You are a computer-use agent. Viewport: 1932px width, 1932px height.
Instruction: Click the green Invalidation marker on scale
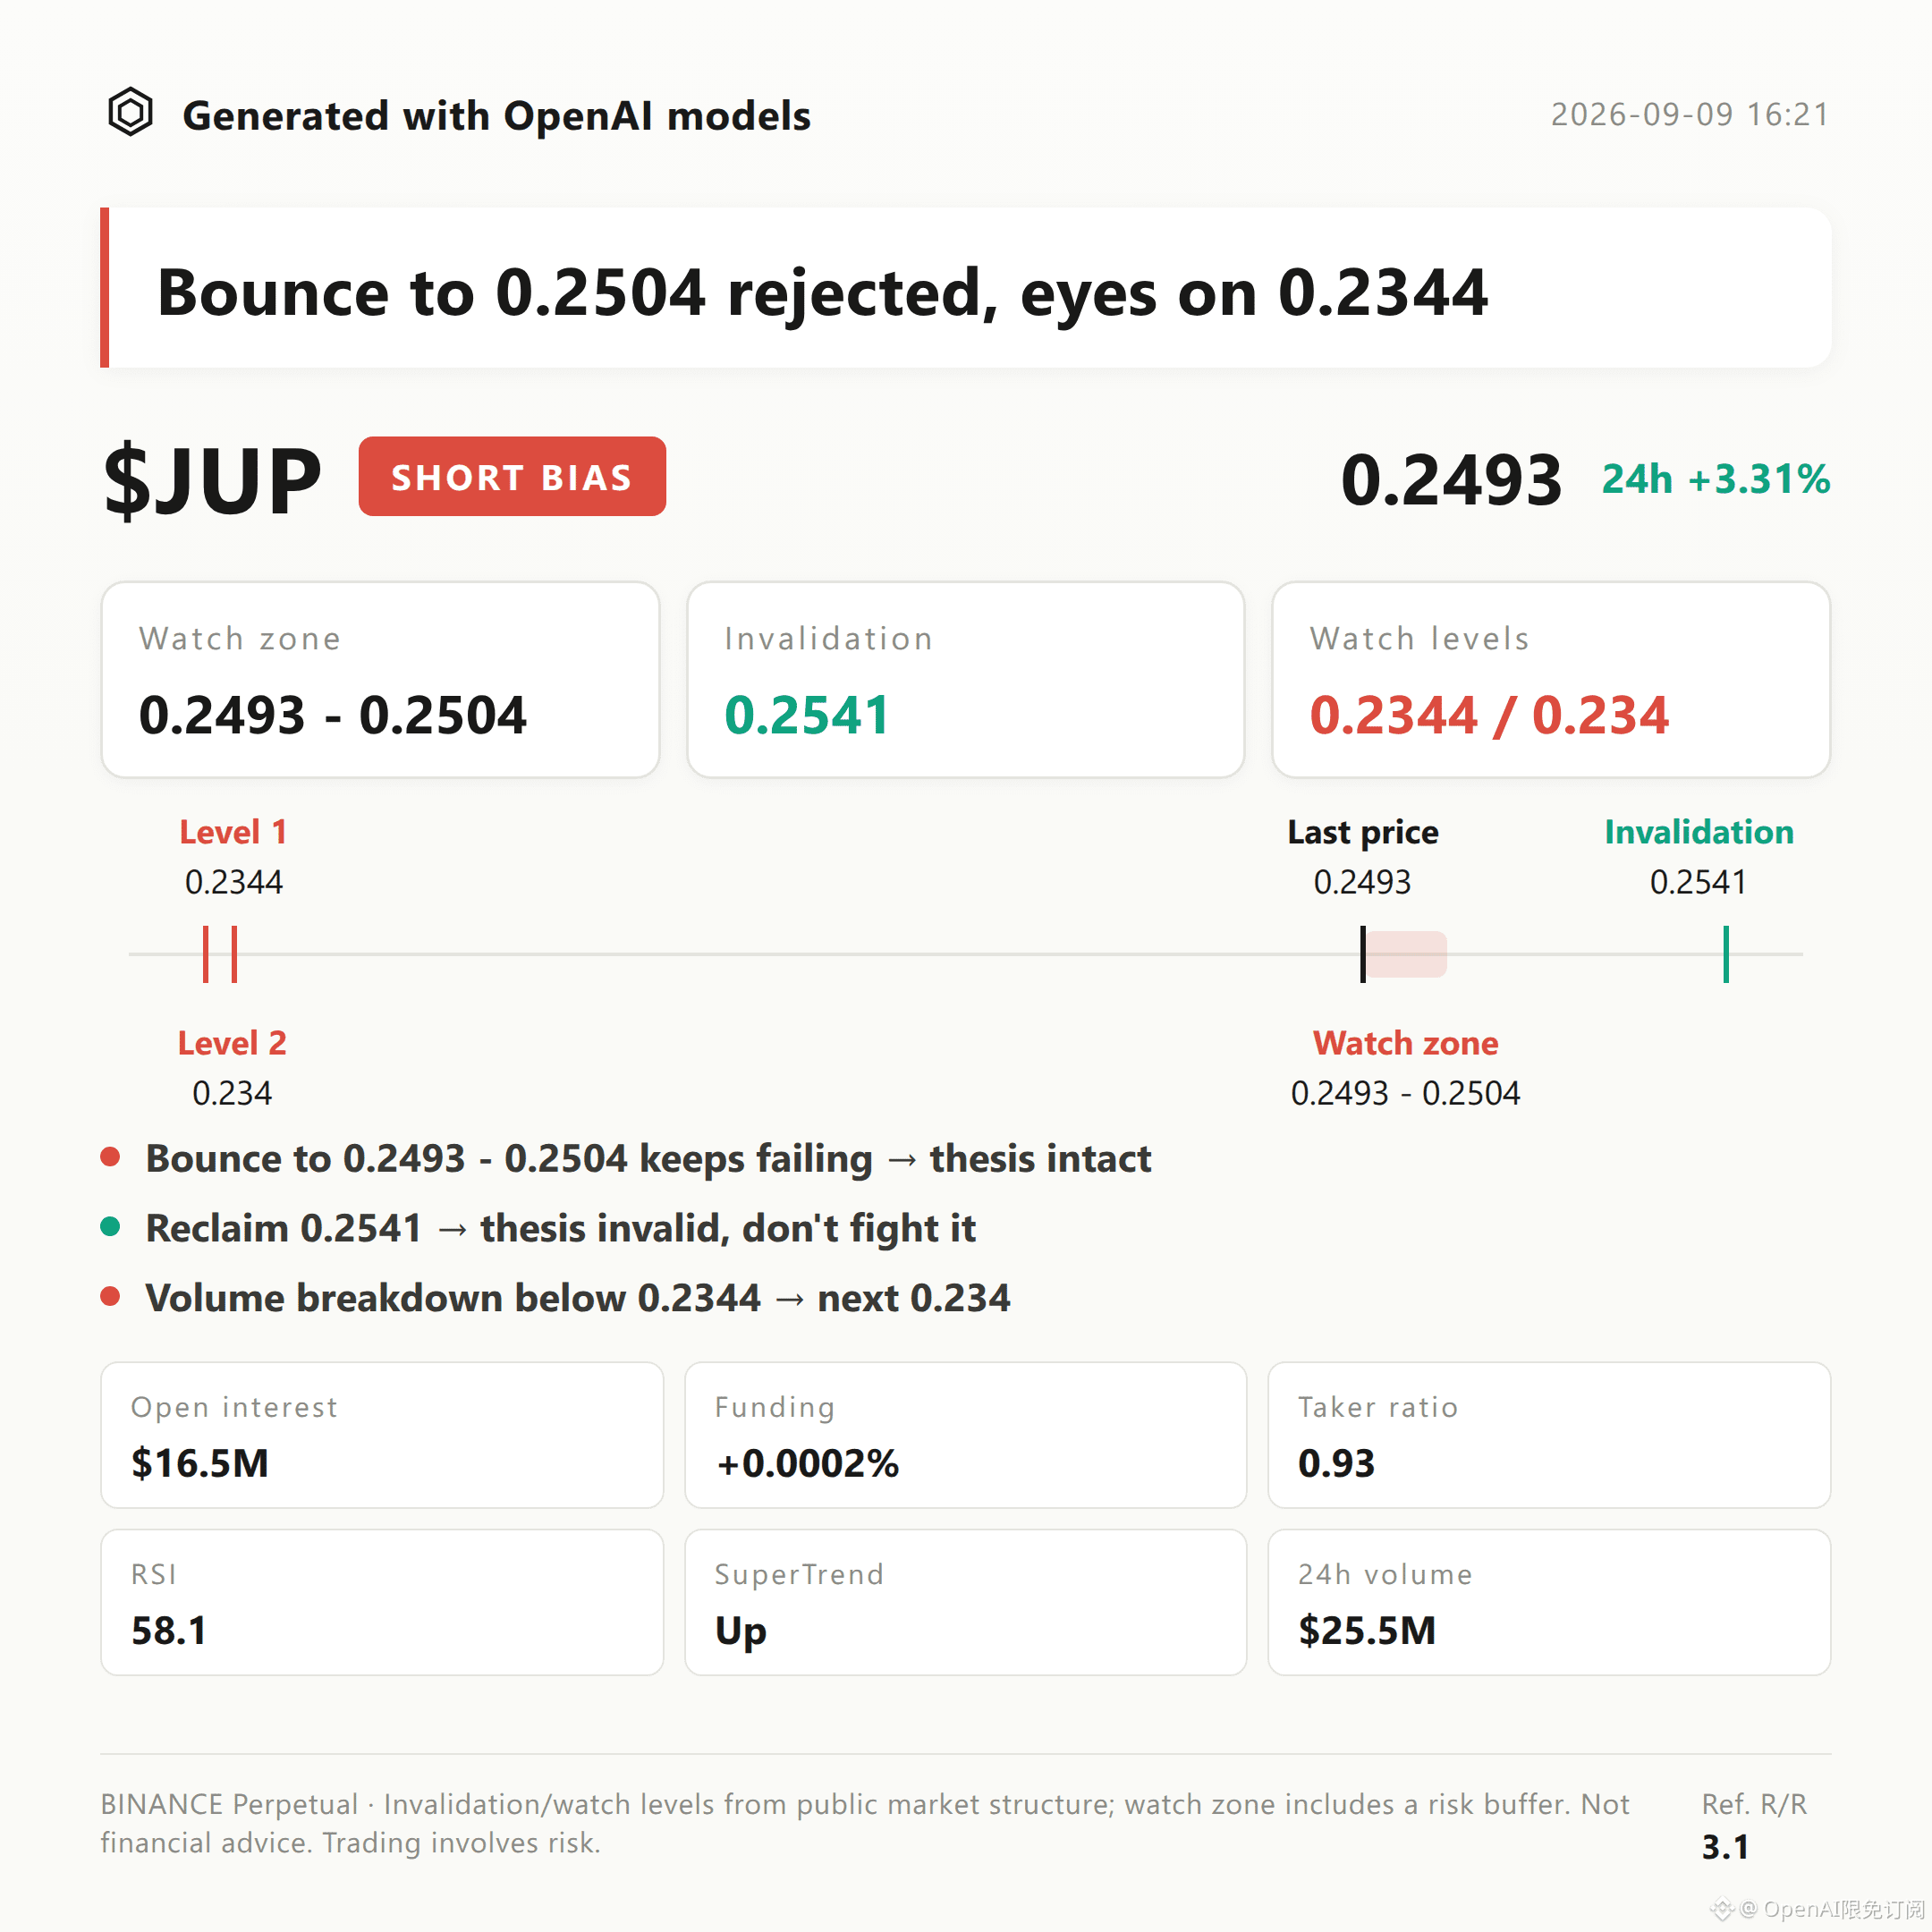(1726, 954)
